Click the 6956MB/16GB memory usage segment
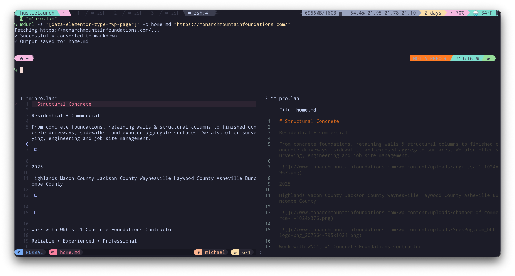 click(x=320, y=13)
